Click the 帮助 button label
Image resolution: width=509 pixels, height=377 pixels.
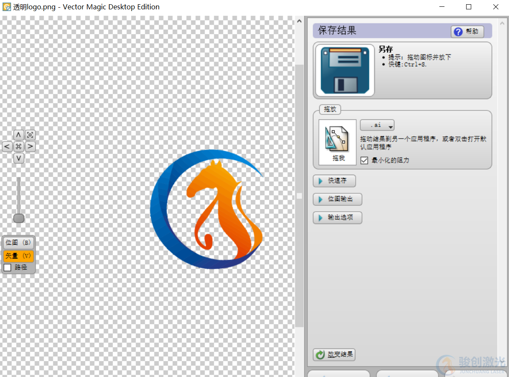[472, 31]
